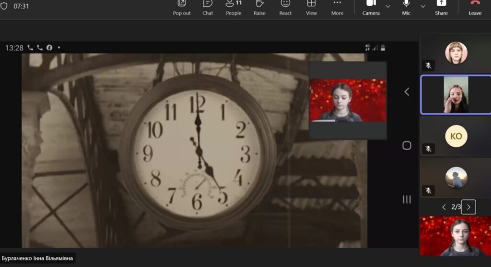Expand the Camera device options arrow
This screenshot has height=267, width=491.
click(x=388, y=6)
